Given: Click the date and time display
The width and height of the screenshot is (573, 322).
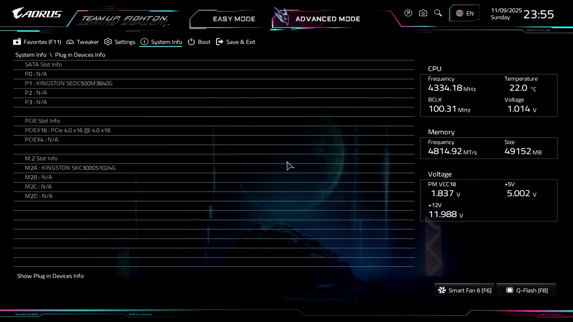Looking at the screenshot, I should tap(522, 14).
